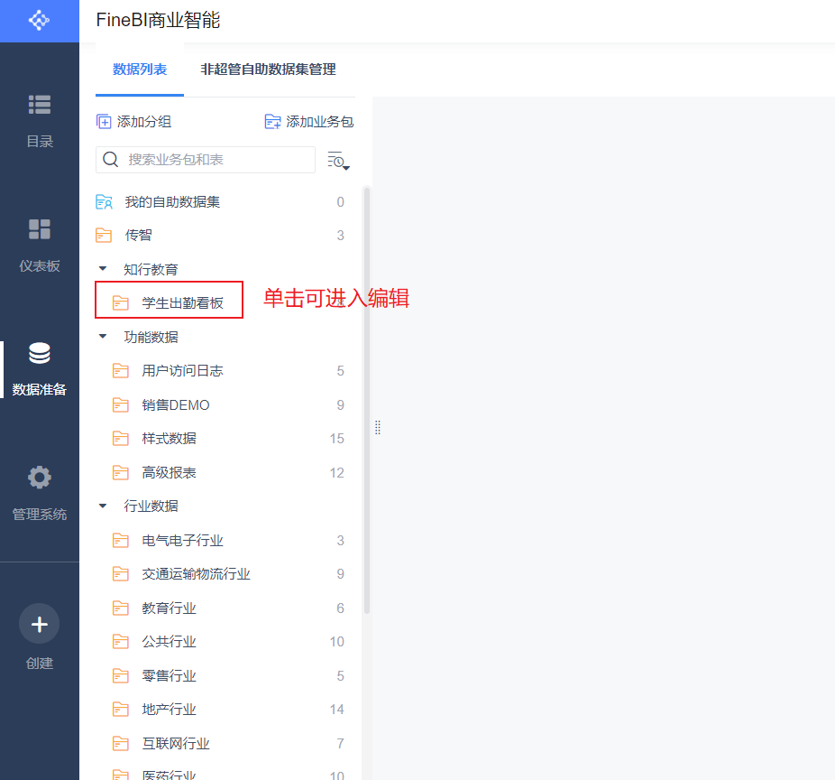Click the 管理系统 sidebar label

pos(40,514)
